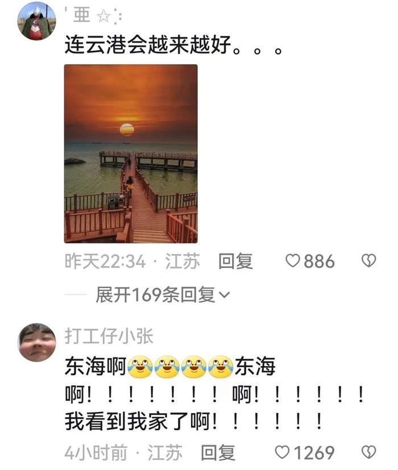Image resolution: width=398 pixels, height=470 pixels.
Task: Open 打工仔小张's face avatar
Action: tap(37, 342)
